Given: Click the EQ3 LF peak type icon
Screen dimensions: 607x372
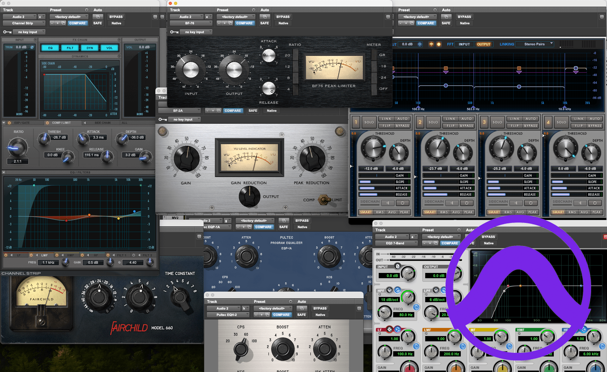Looking at the screenshot, I should 389,329.
